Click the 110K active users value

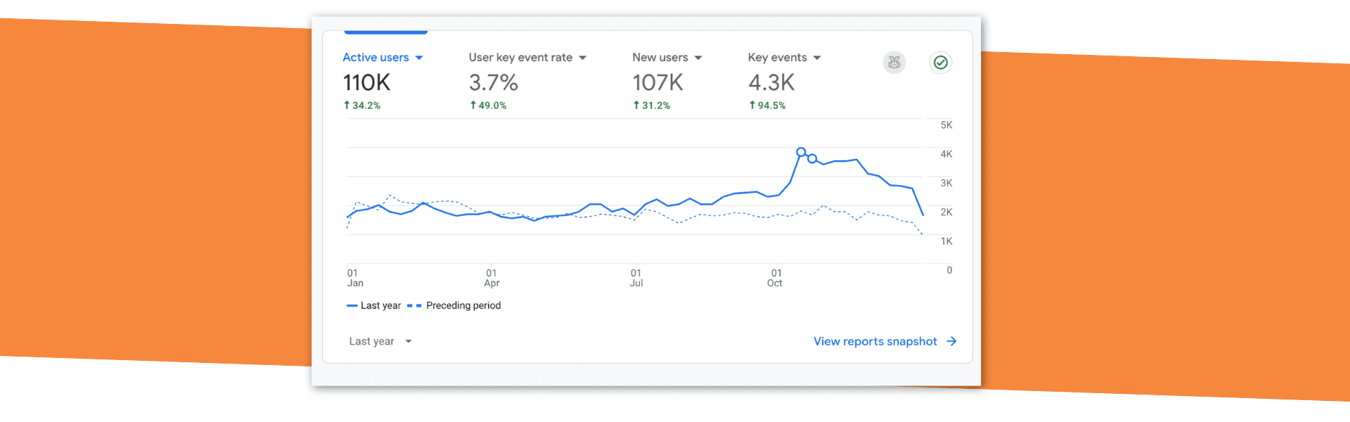click(366, 83)
